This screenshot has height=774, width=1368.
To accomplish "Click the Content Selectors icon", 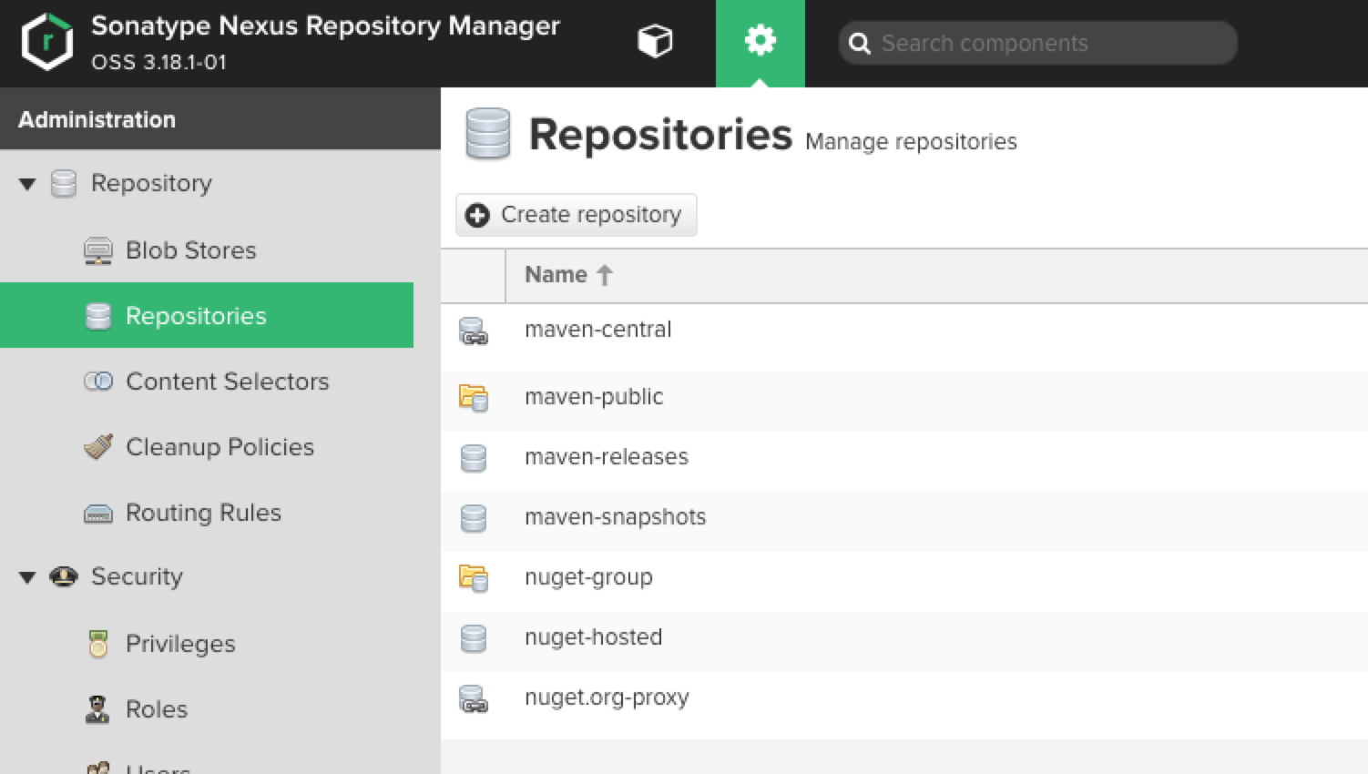I will (x=98, y=382).
